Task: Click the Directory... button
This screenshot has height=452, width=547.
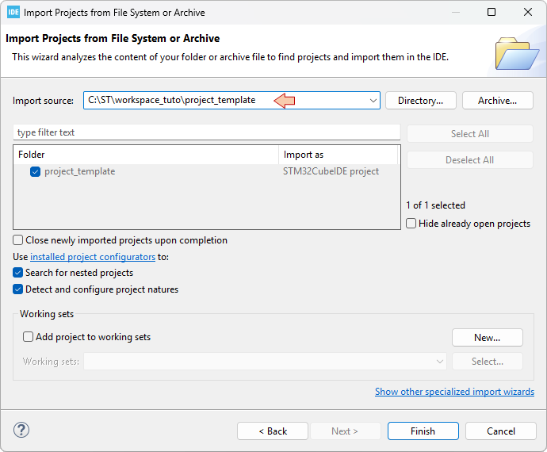Action: tap(420, 101)
